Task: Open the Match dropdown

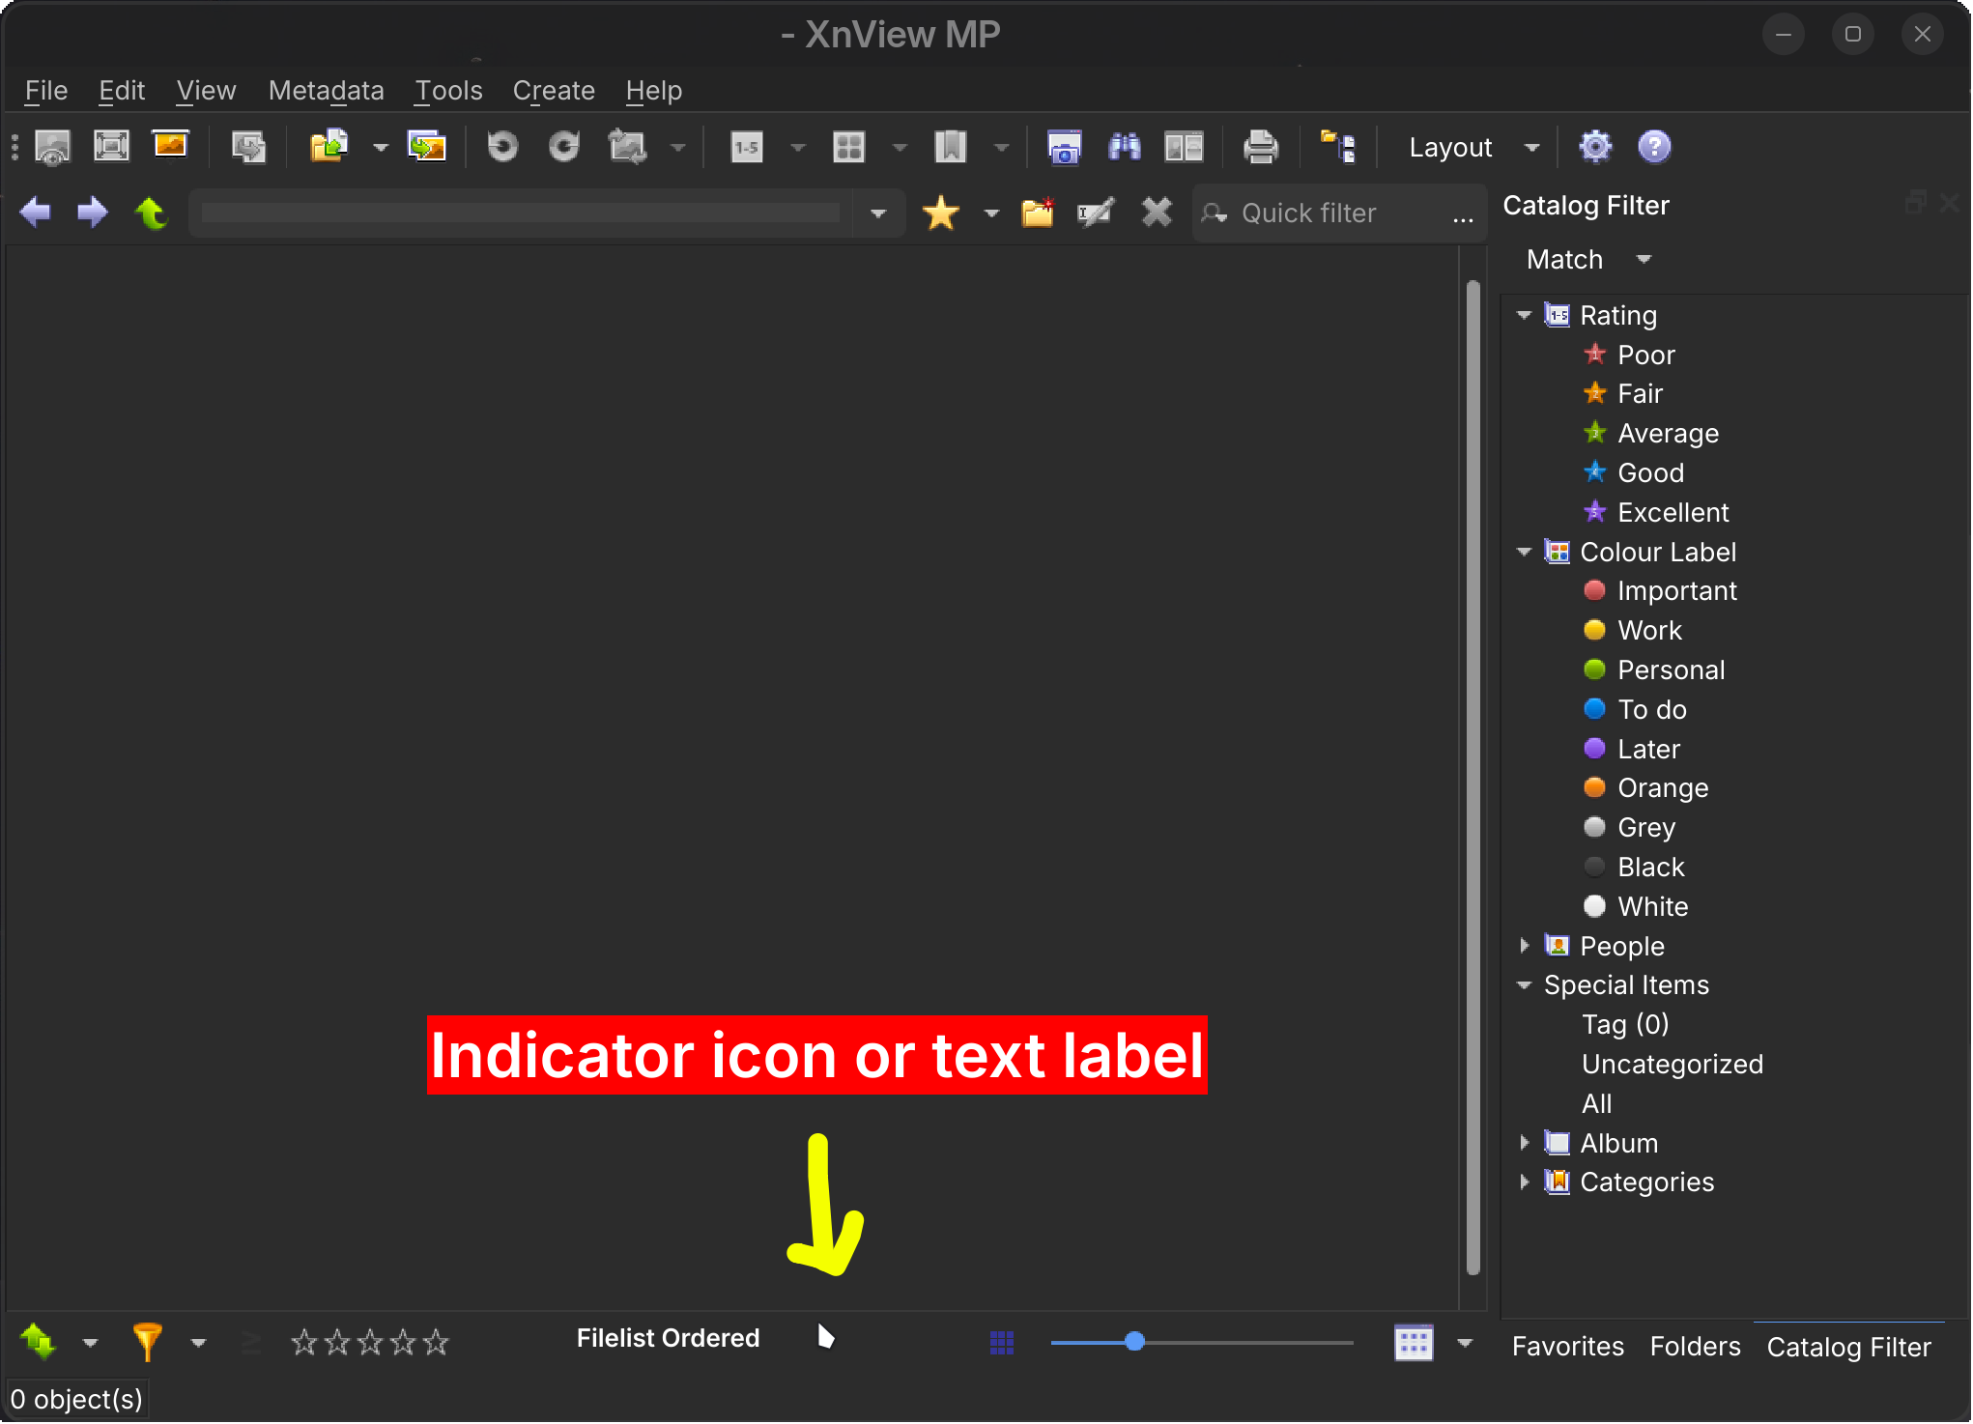Action: pyautogui.click(x=1588, y=259)
